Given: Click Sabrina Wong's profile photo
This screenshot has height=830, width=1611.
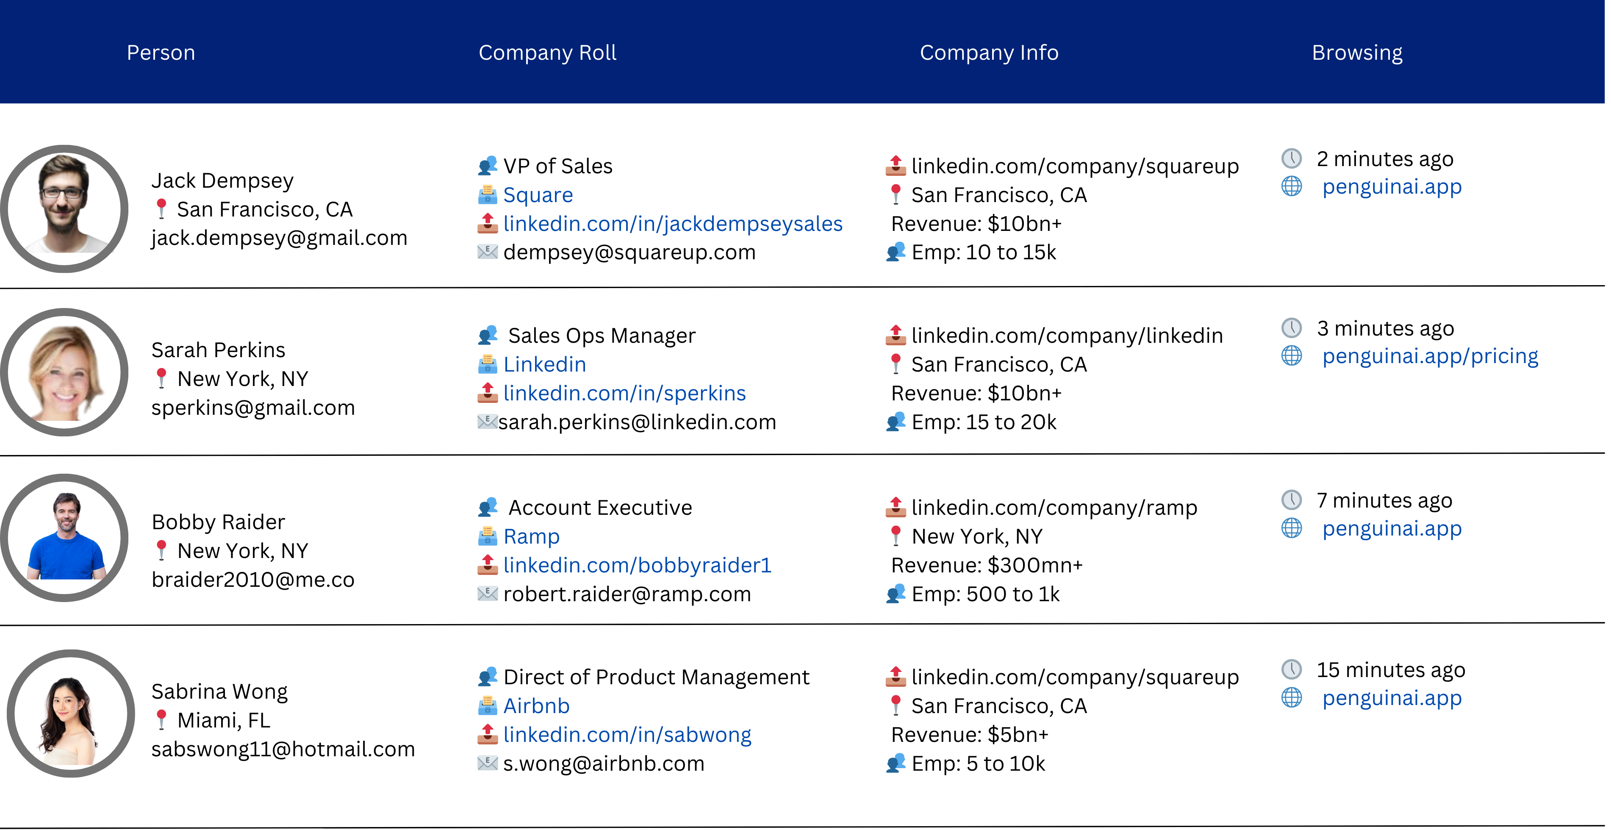Looking at the screenshot, I should pyautogui.click(x=71, y=713).
